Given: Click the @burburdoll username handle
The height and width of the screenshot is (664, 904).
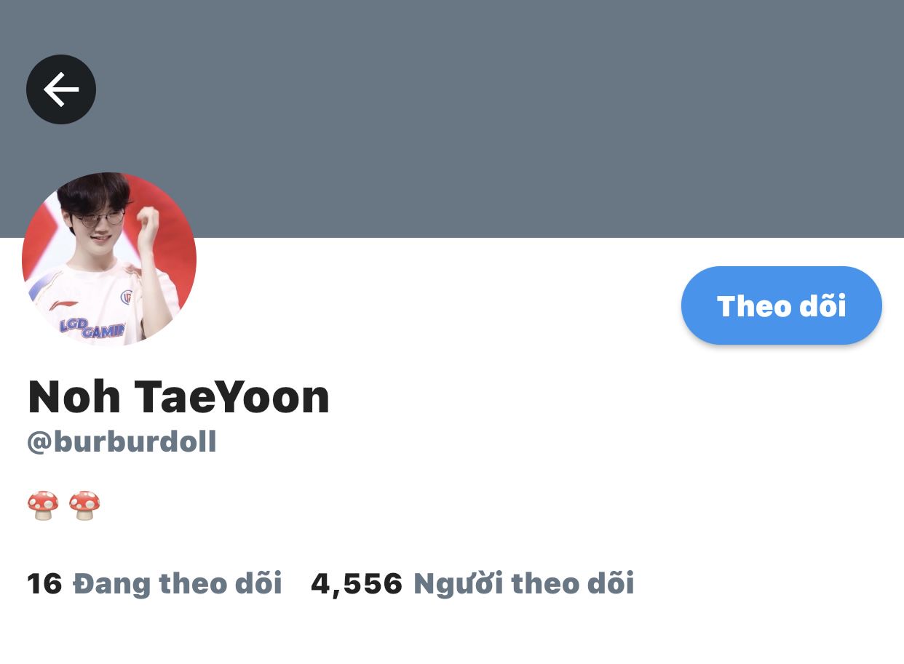Looking at the screenshot, I should tap(122, 441).
